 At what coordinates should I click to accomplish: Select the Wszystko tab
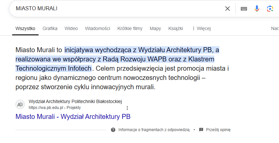coord(25,28)
